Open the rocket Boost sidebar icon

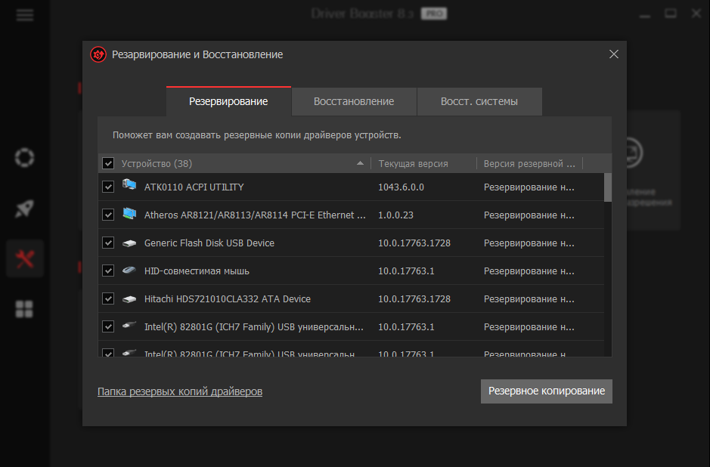click(25, 209)
